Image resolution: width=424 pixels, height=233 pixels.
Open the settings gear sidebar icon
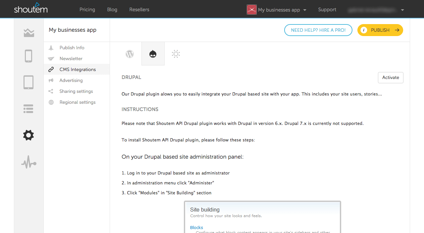click(x=28, y=135)
